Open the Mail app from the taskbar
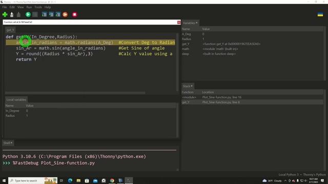Screen dimensions: 328x184 point(95,180)
